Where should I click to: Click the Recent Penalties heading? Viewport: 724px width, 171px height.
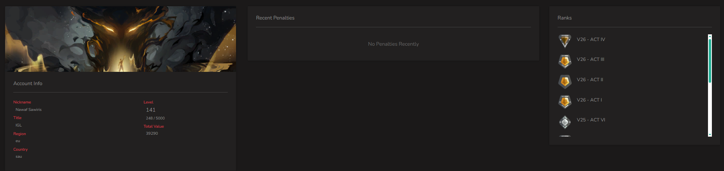pos(275,18)
